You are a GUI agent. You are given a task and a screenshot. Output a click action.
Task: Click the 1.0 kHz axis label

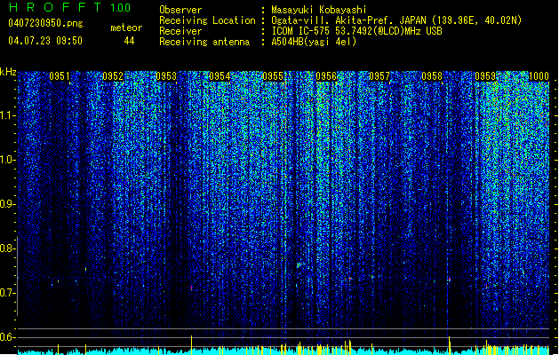[x=8, y=160]
